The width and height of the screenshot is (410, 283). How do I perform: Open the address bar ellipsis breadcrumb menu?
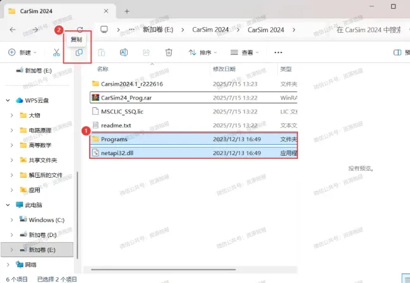point(132,30)
